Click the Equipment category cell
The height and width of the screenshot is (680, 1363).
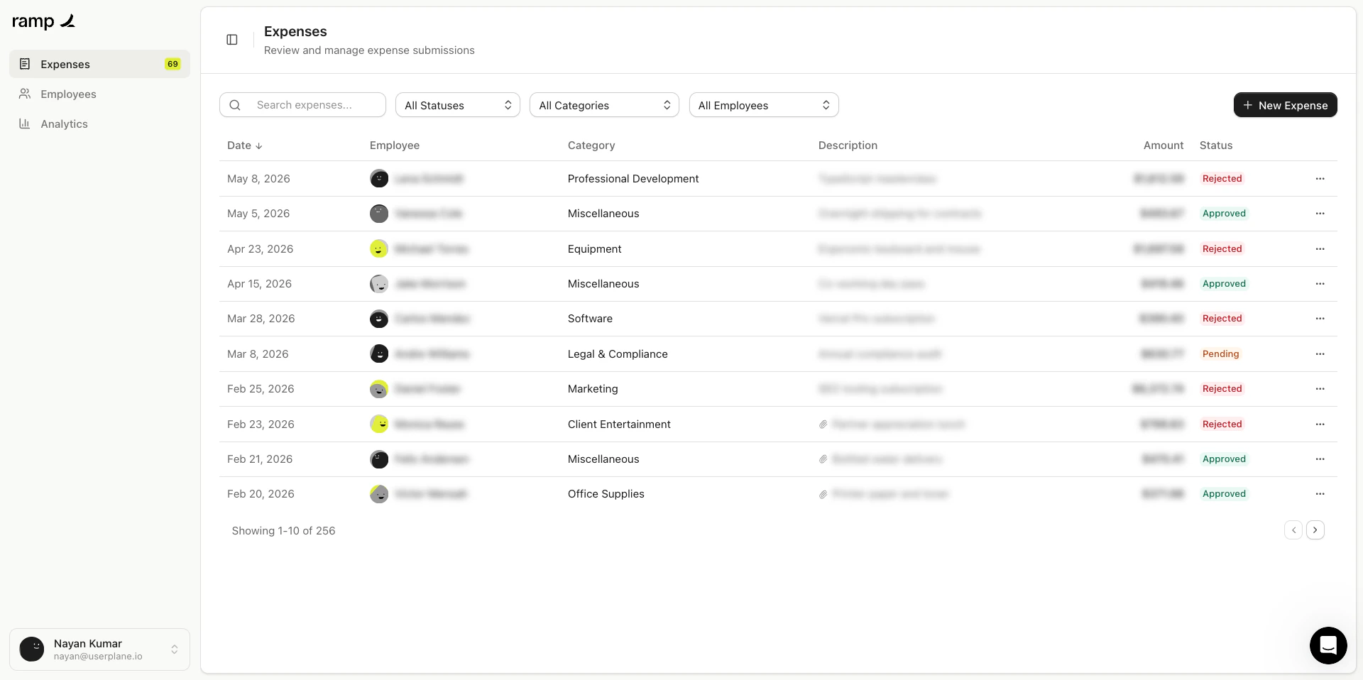point(594,249)
